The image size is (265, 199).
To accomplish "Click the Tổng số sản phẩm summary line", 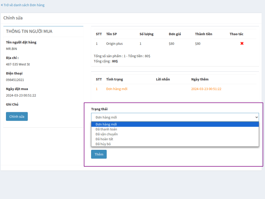I will point(122,56).
